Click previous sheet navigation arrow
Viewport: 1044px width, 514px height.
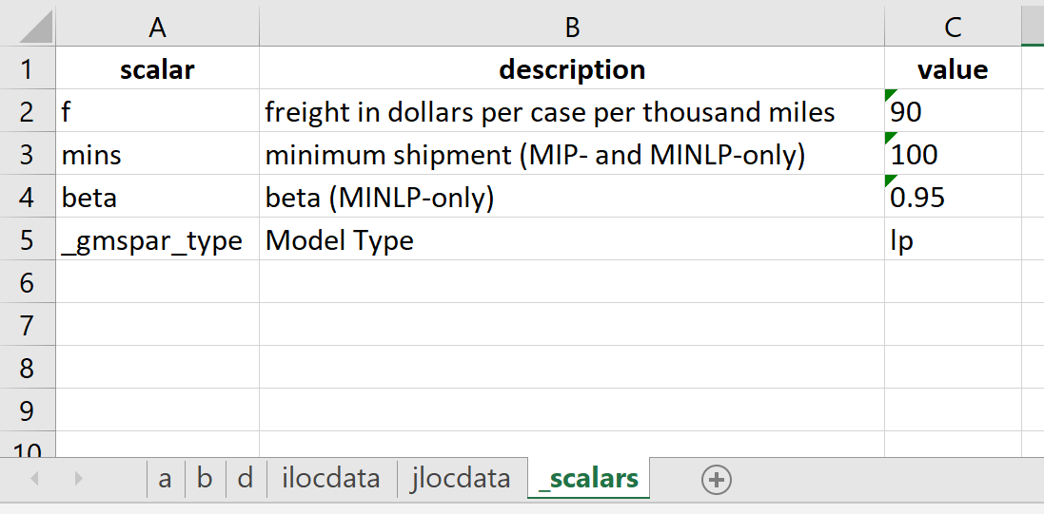[x=35, y=480]
